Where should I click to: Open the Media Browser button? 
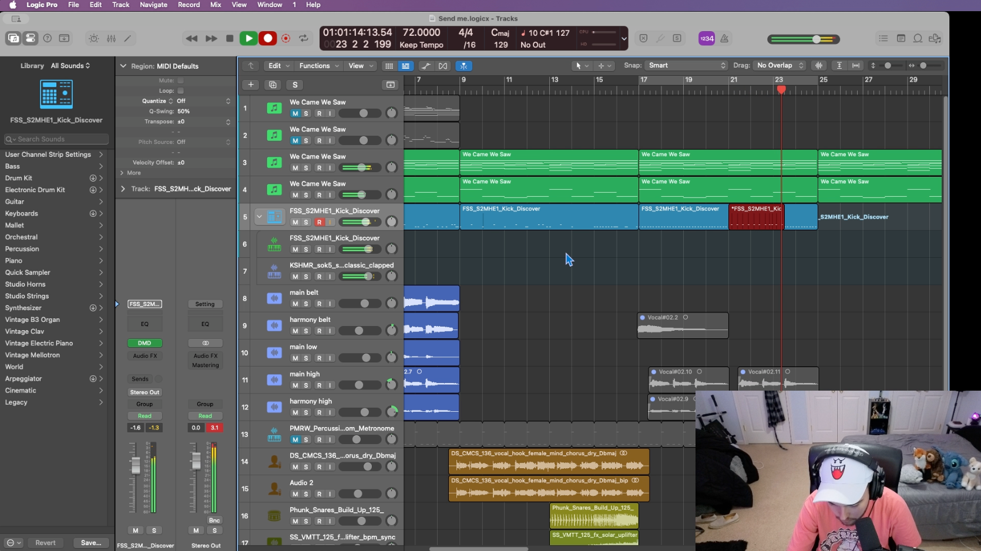[x=935, y=38]
